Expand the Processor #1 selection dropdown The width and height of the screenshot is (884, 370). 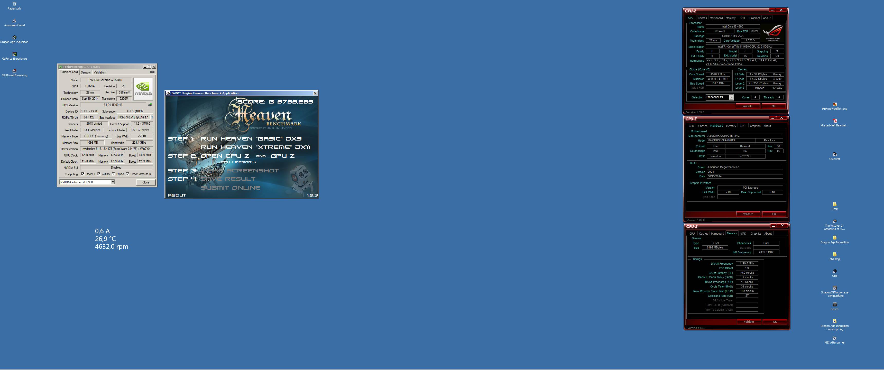point(731,97)
